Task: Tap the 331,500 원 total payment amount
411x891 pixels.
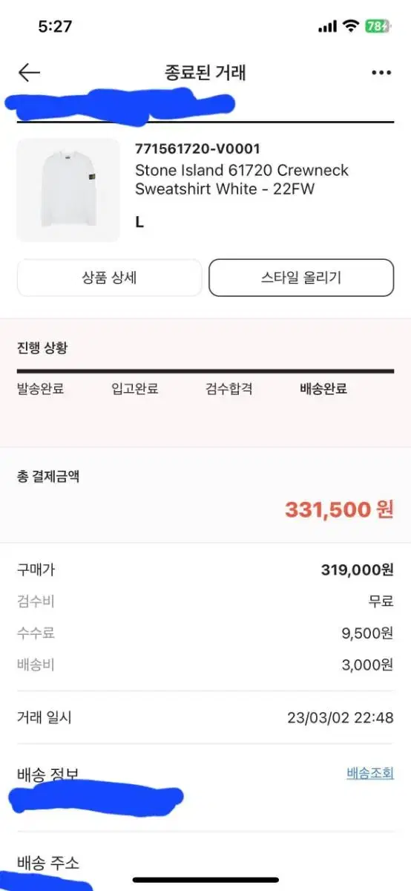Action: [x=339, y=509]
